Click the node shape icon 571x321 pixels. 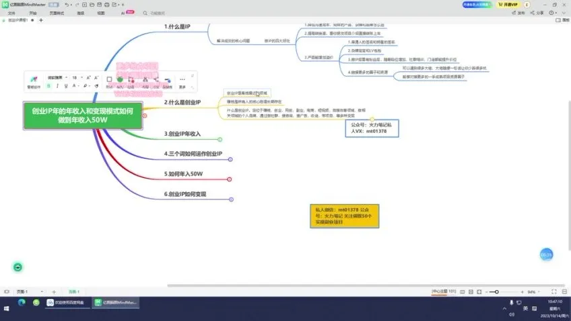pos(109,79)
